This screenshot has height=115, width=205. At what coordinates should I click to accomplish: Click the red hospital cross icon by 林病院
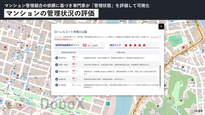point(5,47)
